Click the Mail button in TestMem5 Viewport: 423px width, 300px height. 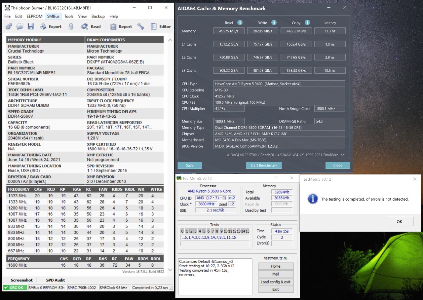click(x=276, y=274)
